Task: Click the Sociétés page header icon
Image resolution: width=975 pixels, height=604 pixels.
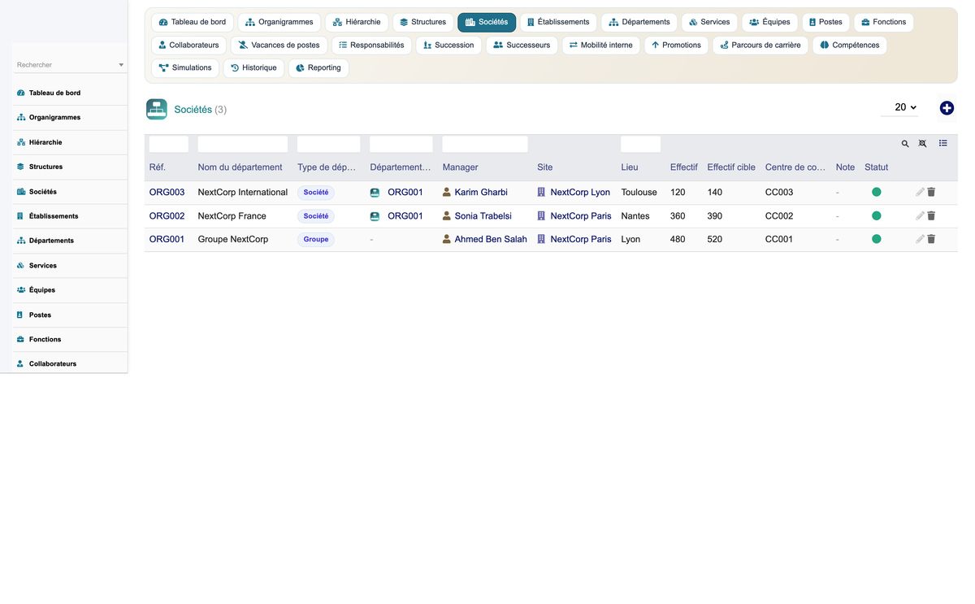Action: click(x=157, y=109)
